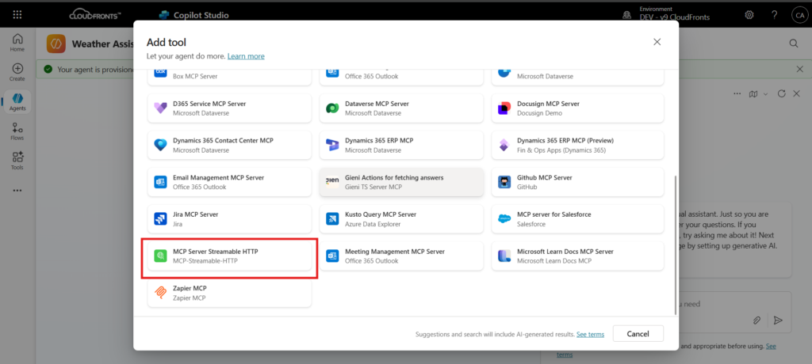Click the Add tool dialog scrollbar
Screen dimensions: 812x364
[674, 244]
